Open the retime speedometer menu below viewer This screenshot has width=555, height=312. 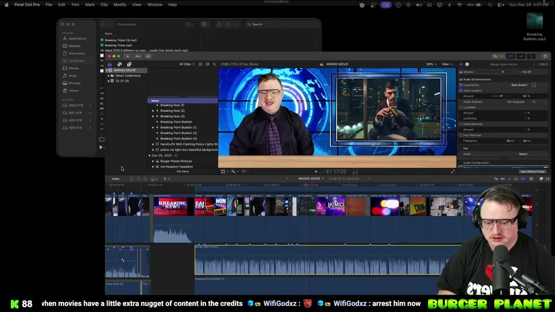[x=244, y=172]
